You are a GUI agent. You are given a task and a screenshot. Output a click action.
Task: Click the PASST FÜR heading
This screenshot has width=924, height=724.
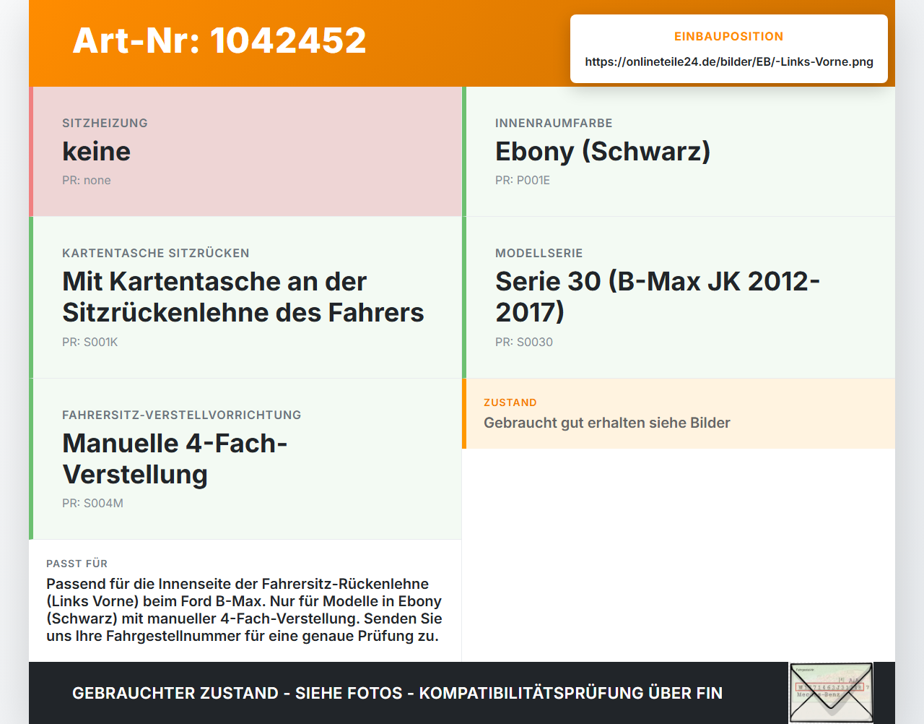point(77,564)
